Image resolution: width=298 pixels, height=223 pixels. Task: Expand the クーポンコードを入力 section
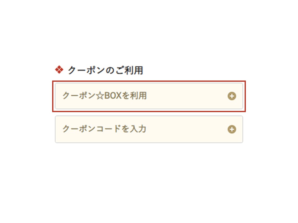(232, 129)
